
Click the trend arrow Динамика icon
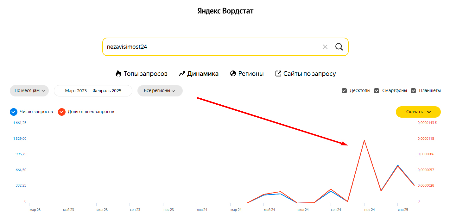pyautogui.click(x=182, y=74)
